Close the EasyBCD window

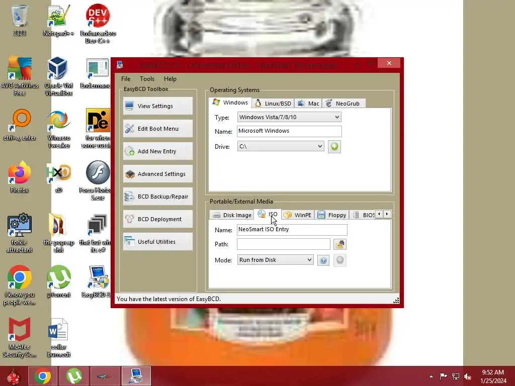(x=389, y=63)
